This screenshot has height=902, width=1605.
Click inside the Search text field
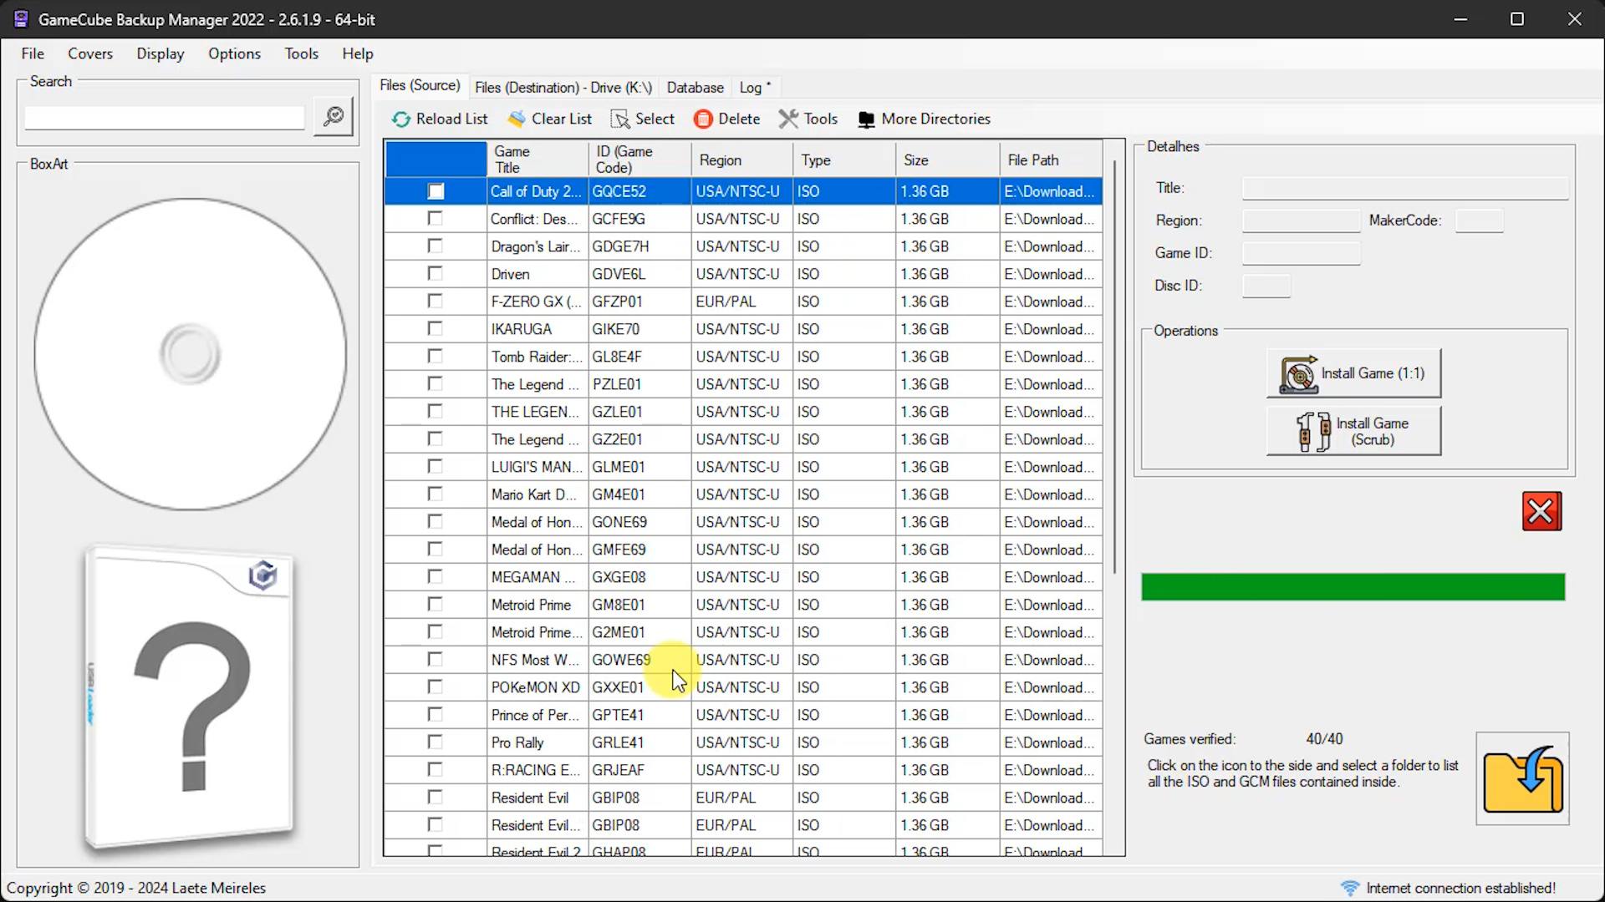(x=165, y=118)
